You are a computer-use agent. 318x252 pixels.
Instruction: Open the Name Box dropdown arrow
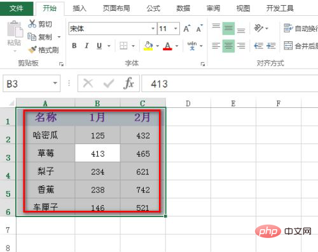pyautogui.click(x=55, y=83)
